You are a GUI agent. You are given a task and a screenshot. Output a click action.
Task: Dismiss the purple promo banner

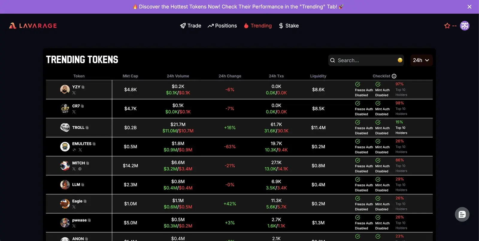469,7
